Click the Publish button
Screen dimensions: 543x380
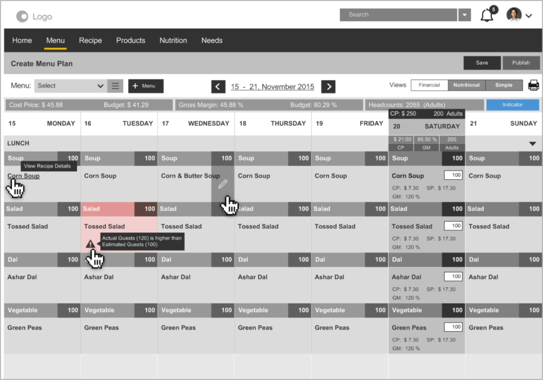pos(521,63)
